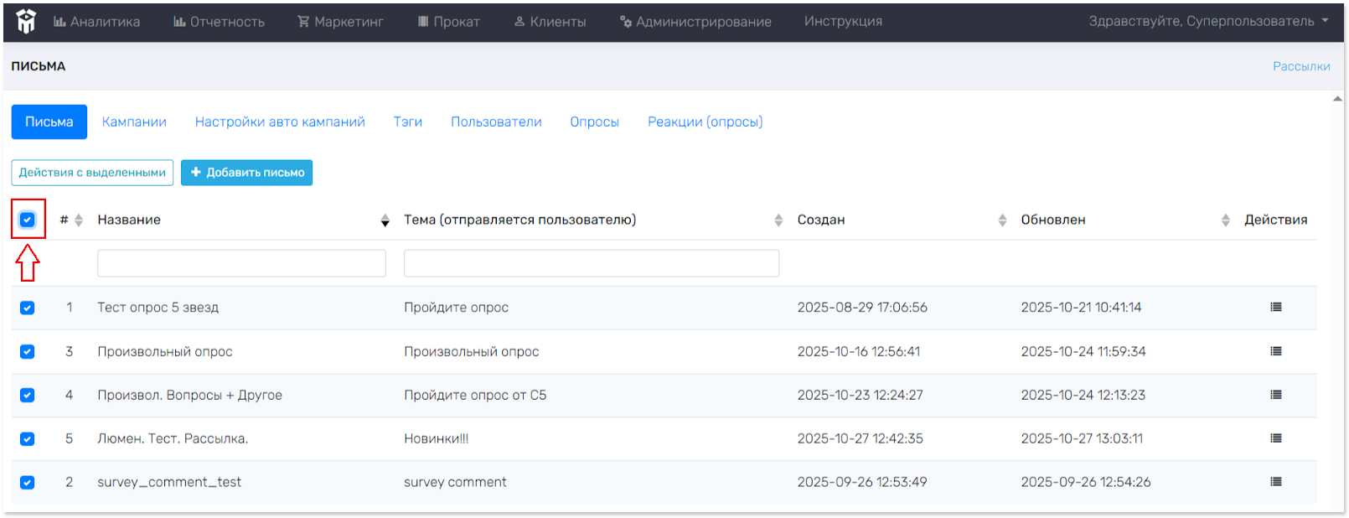Image resolution: width=1349 pixels, height=518 pixels.
Task: Sort by 'Обновлен' column arrows
Action: (x=1225, y=220)
